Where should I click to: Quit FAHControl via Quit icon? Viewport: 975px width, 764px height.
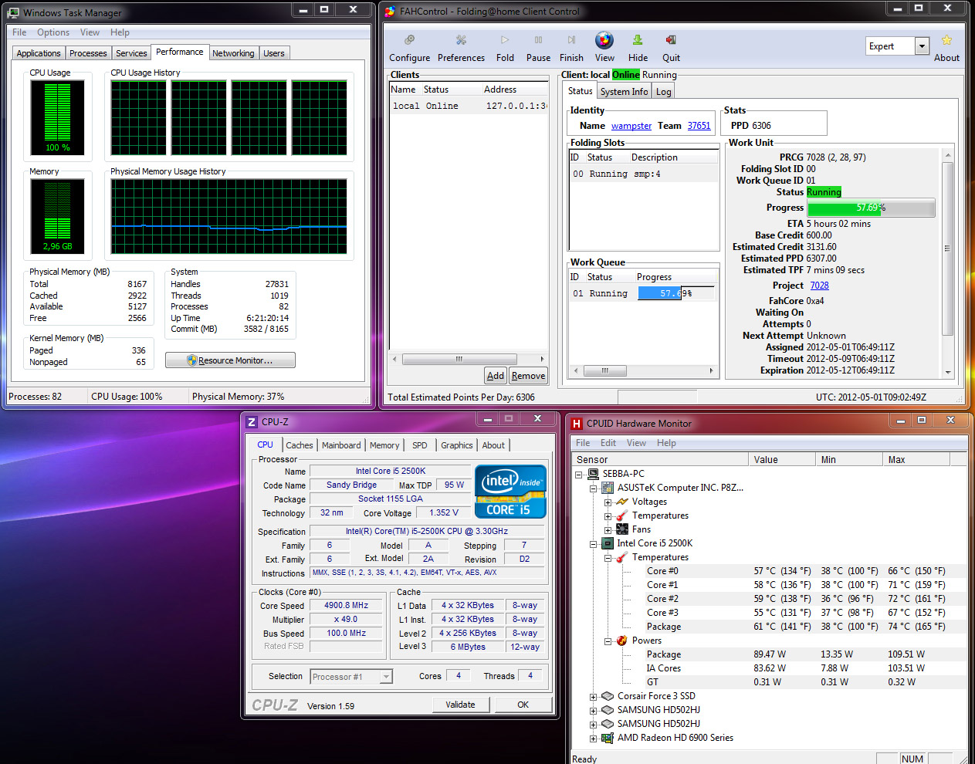[x=671, y=40]
